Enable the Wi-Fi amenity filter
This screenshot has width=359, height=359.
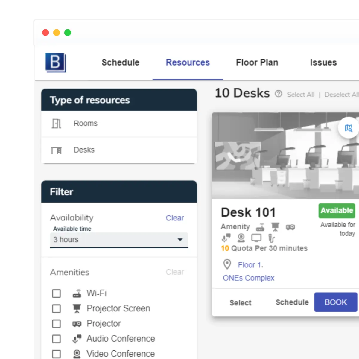click(x=56, y=293)
